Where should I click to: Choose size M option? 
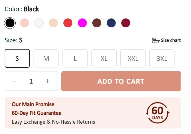(x=46, y=58)
